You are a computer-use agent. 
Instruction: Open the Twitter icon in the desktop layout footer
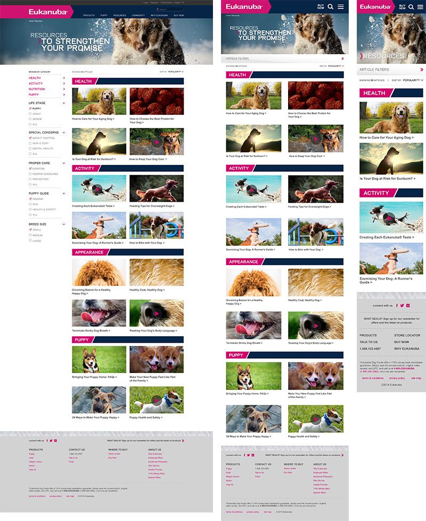tap(51, 441)
